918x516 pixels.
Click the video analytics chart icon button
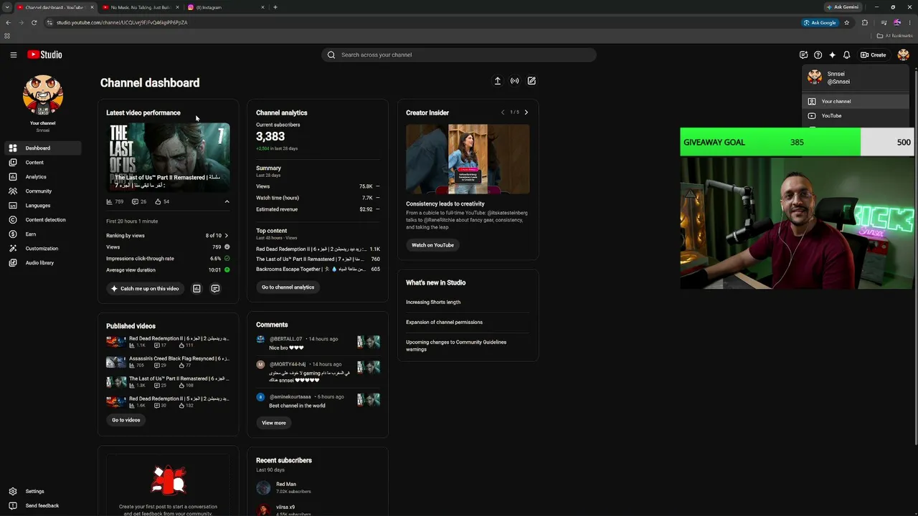[x=197, y=289]
